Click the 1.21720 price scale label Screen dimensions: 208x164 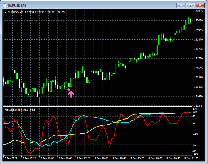click(198, 59)
